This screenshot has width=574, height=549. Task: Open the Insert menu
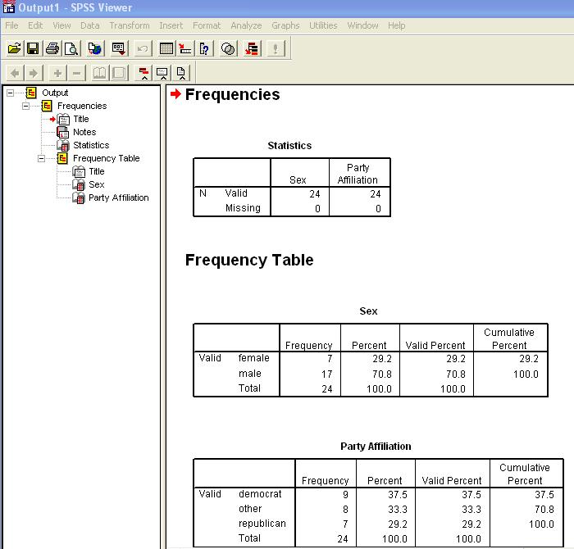click(171, 25)
